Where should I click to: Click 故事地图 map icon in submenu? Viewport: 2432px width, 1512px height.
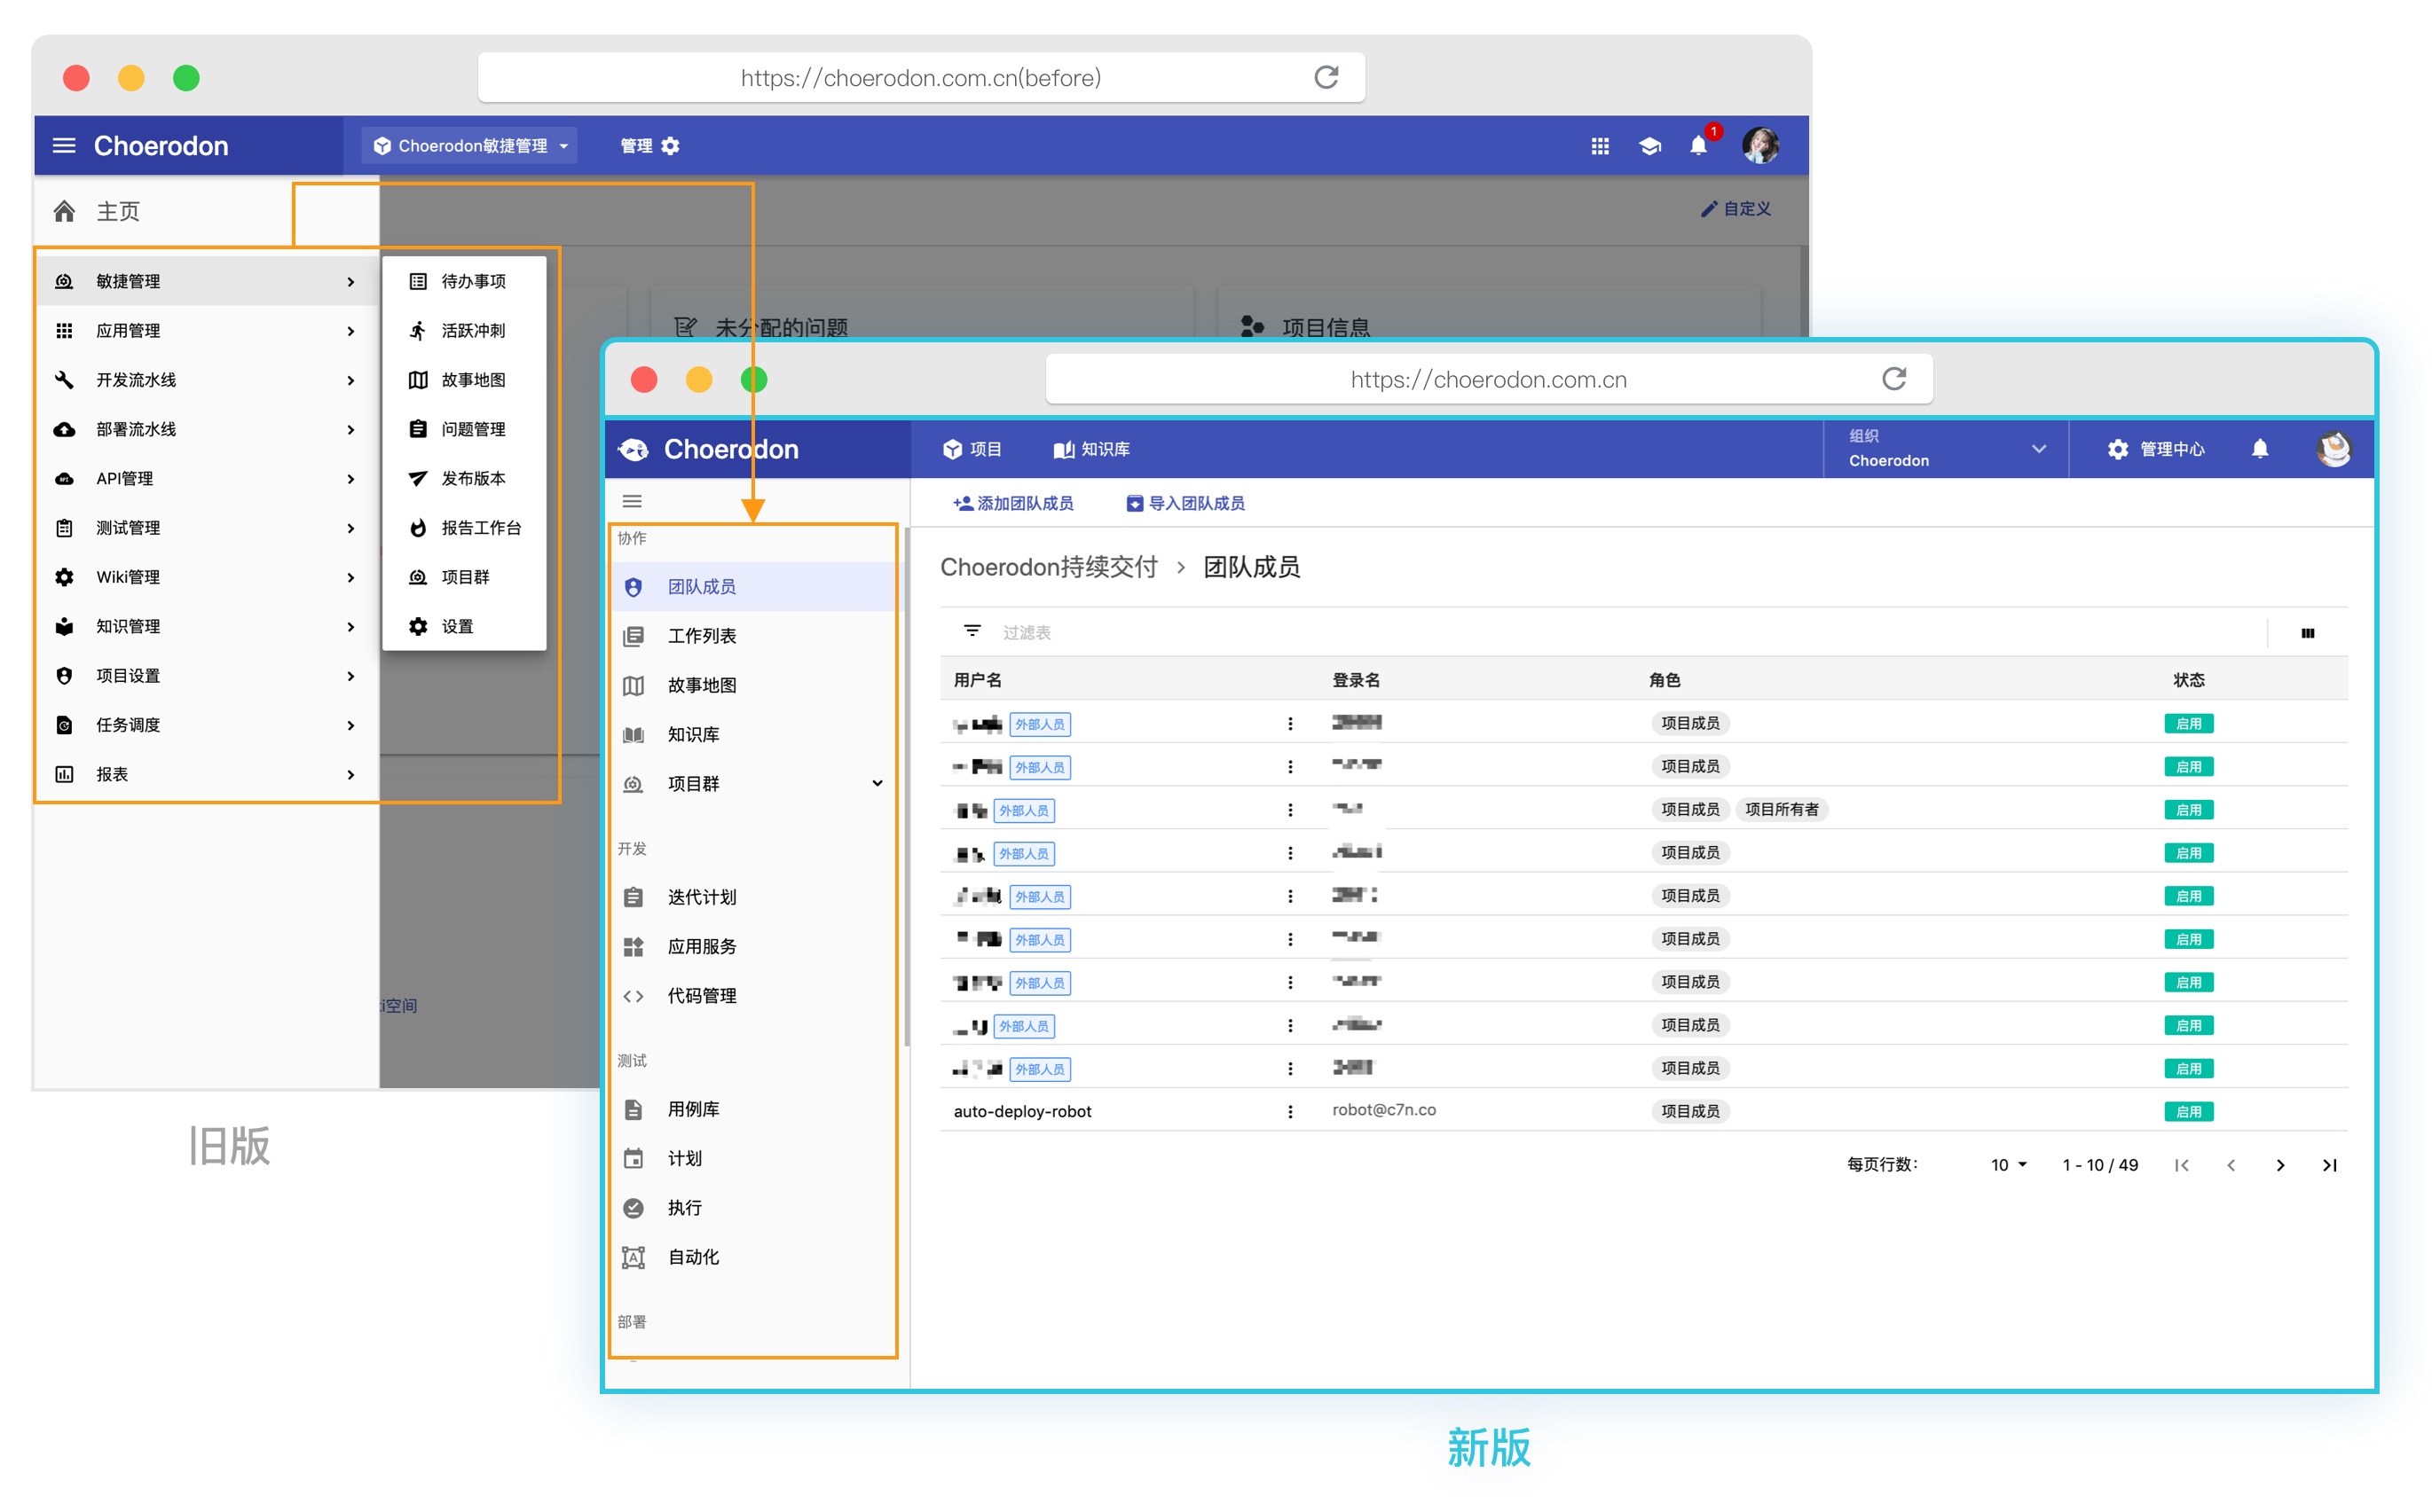pyautogui.click(x=418, y=380)
